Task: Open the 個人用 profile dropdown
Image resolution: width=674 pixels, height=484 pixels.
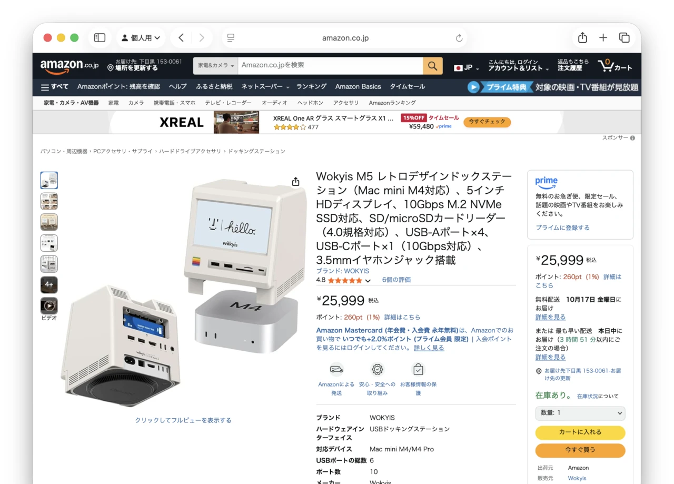Action: pos(141,38)
